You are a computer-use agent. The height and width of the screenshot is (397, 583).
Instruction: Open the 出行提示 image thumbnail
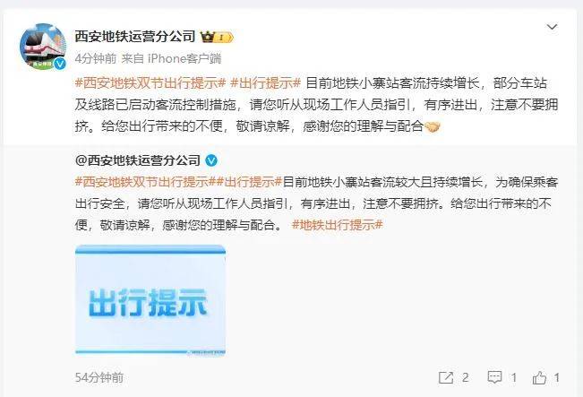[x=150, y=300]
